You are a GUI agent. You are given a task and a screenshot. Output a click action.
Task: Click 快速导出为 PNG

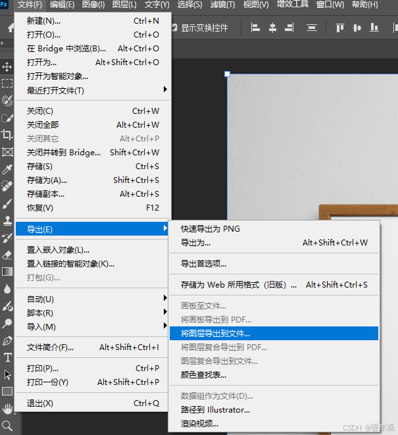274,229
